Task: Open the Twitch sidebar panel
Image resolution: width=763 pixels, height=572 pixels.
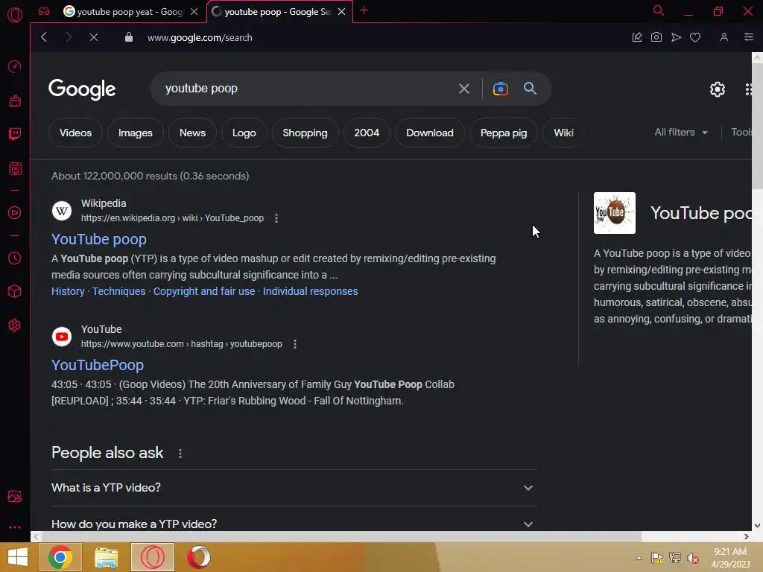Action: coord(15,134)
